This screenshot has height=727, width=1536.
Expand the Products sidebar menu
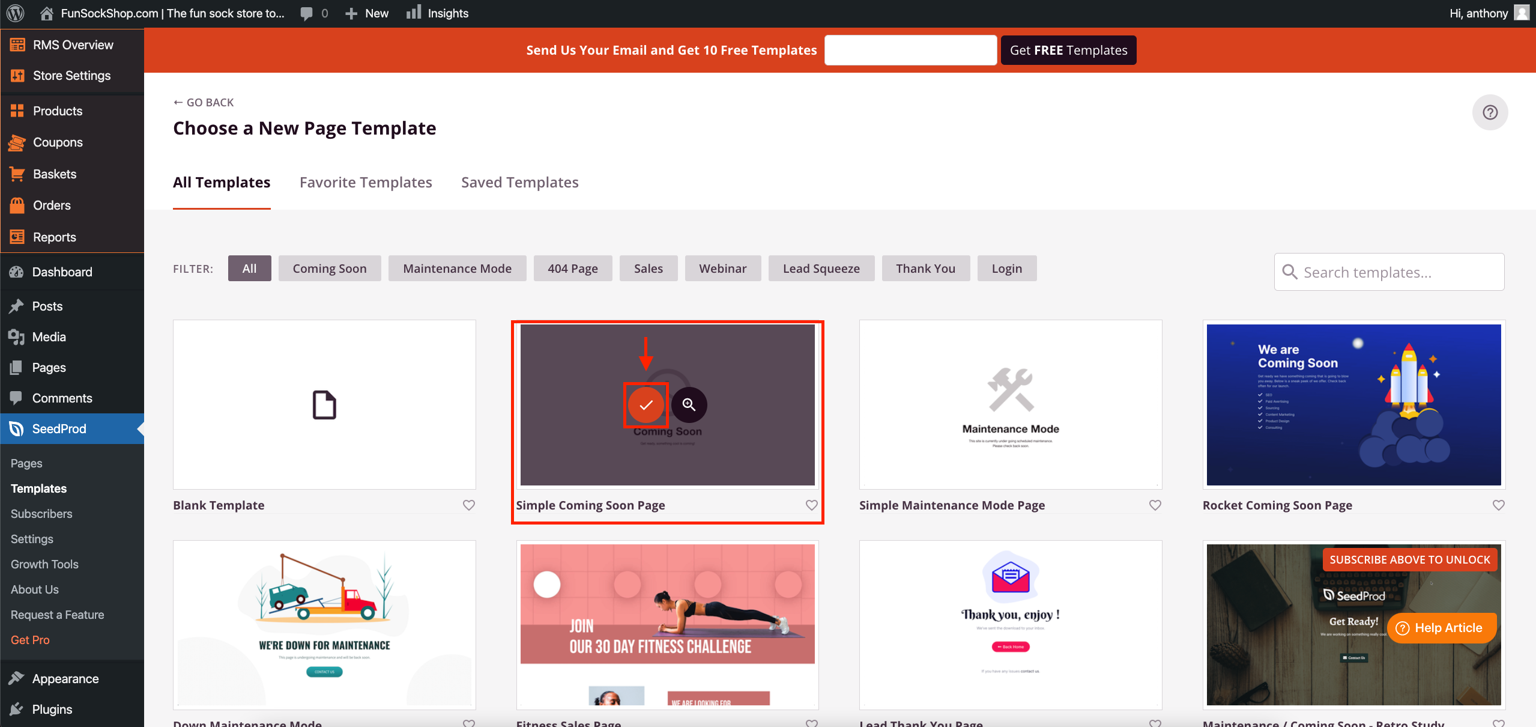tap(58, 111)
